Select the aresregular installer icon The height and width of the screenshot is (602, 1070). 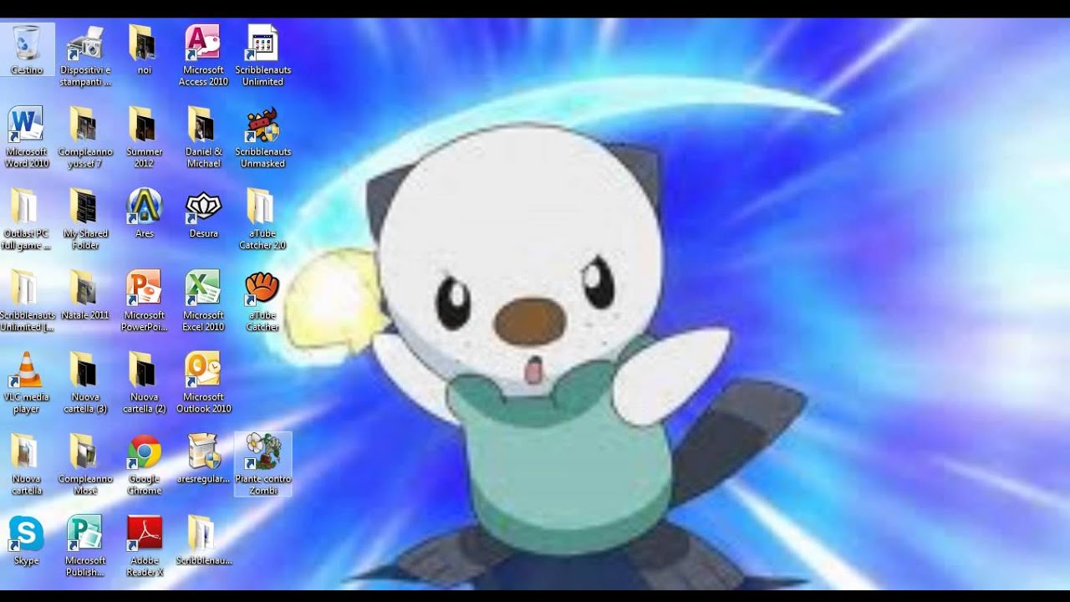tap(203, 460)
